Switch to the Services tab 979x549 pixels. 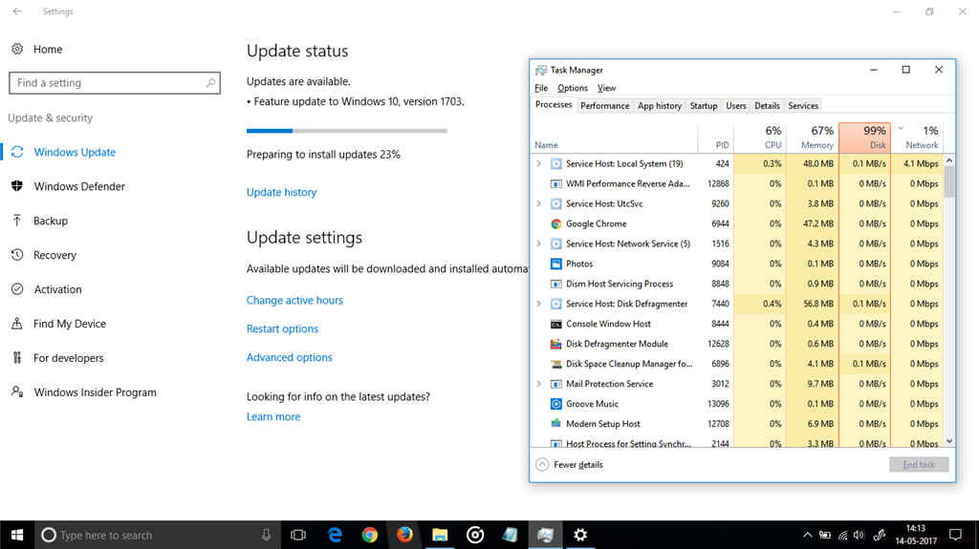(x=803, y=105)
